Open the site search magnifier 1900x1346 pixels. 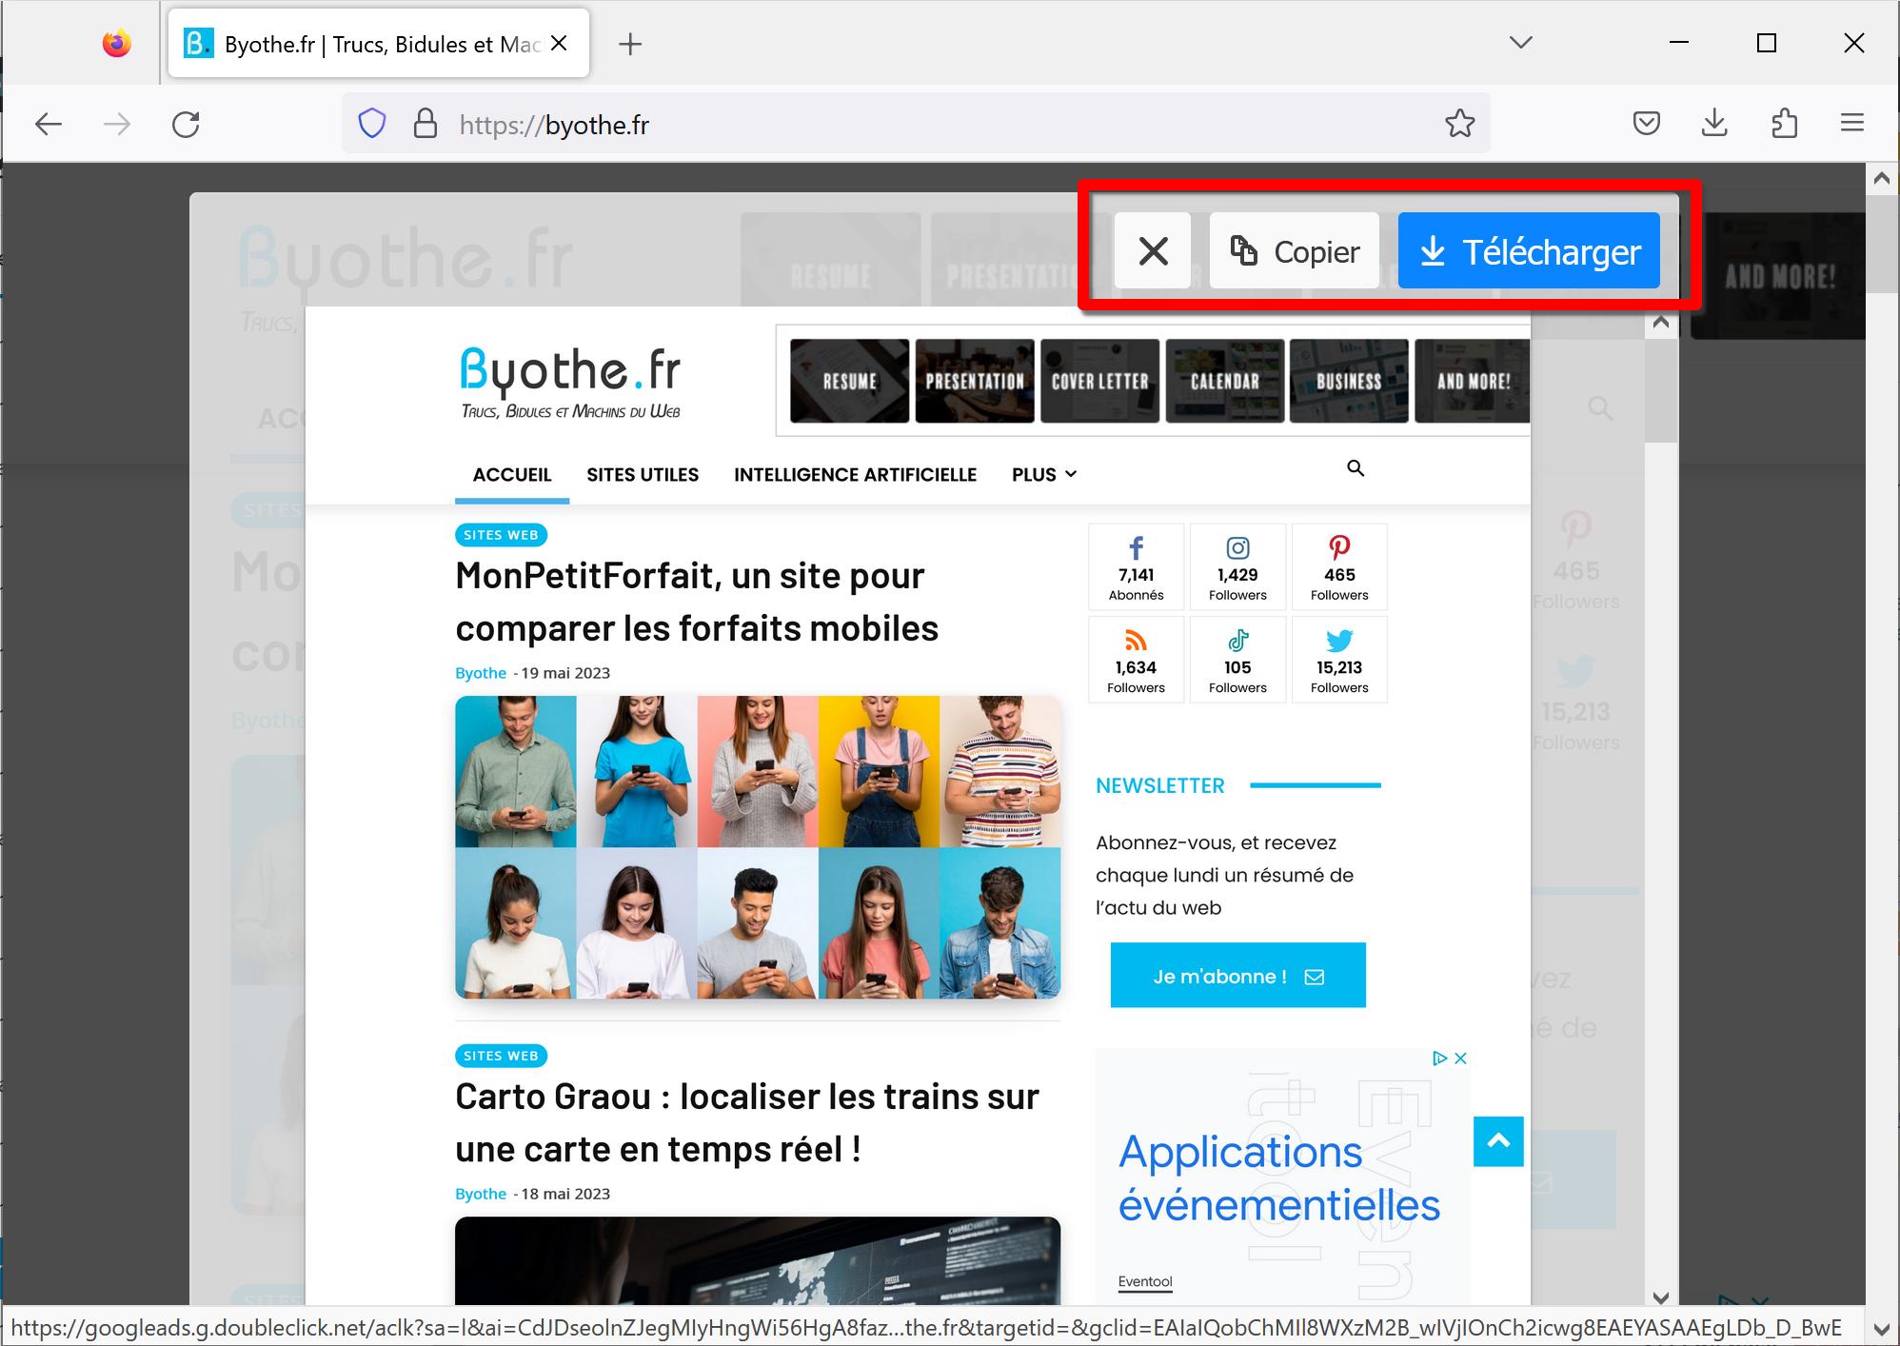1355,469
